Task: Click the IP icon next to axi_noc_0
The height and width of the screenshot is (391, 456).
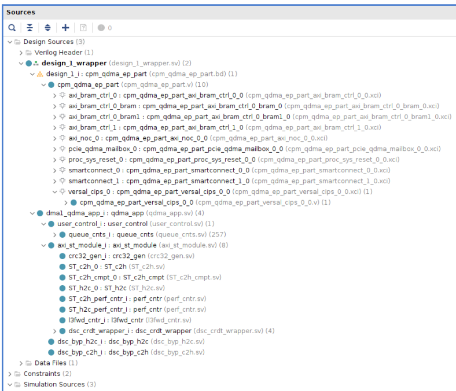Action: click(x=62, y=138)
